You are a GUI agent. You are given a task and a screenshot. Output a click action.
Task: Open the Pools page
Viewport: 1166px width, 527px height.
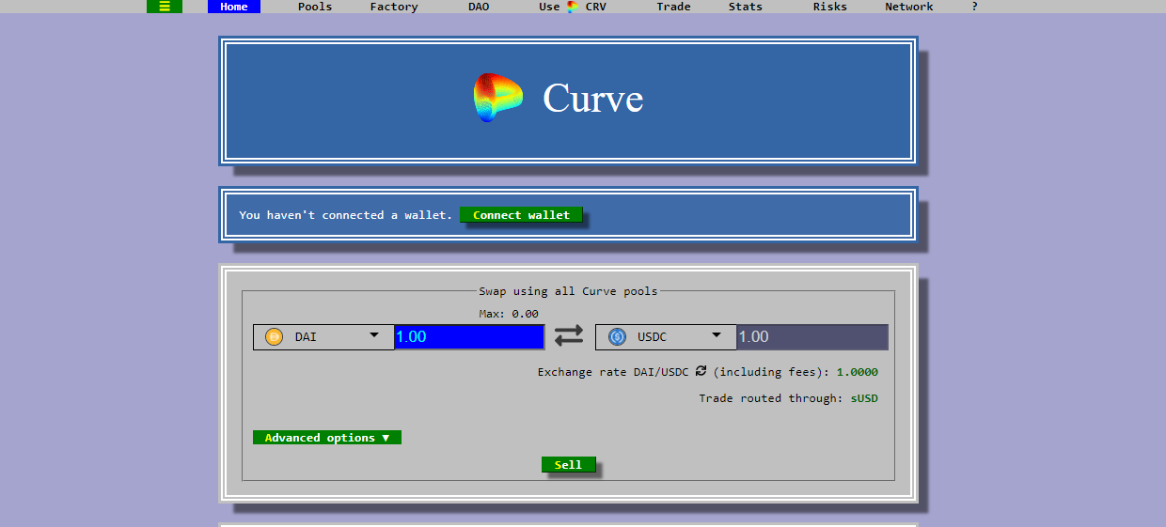coord(315,7)
